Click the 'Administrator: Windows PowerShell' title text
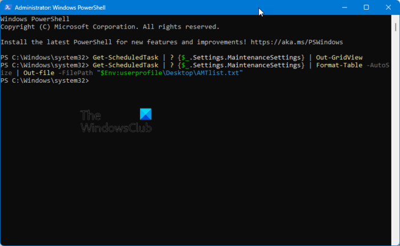 [x=60, y=7]
